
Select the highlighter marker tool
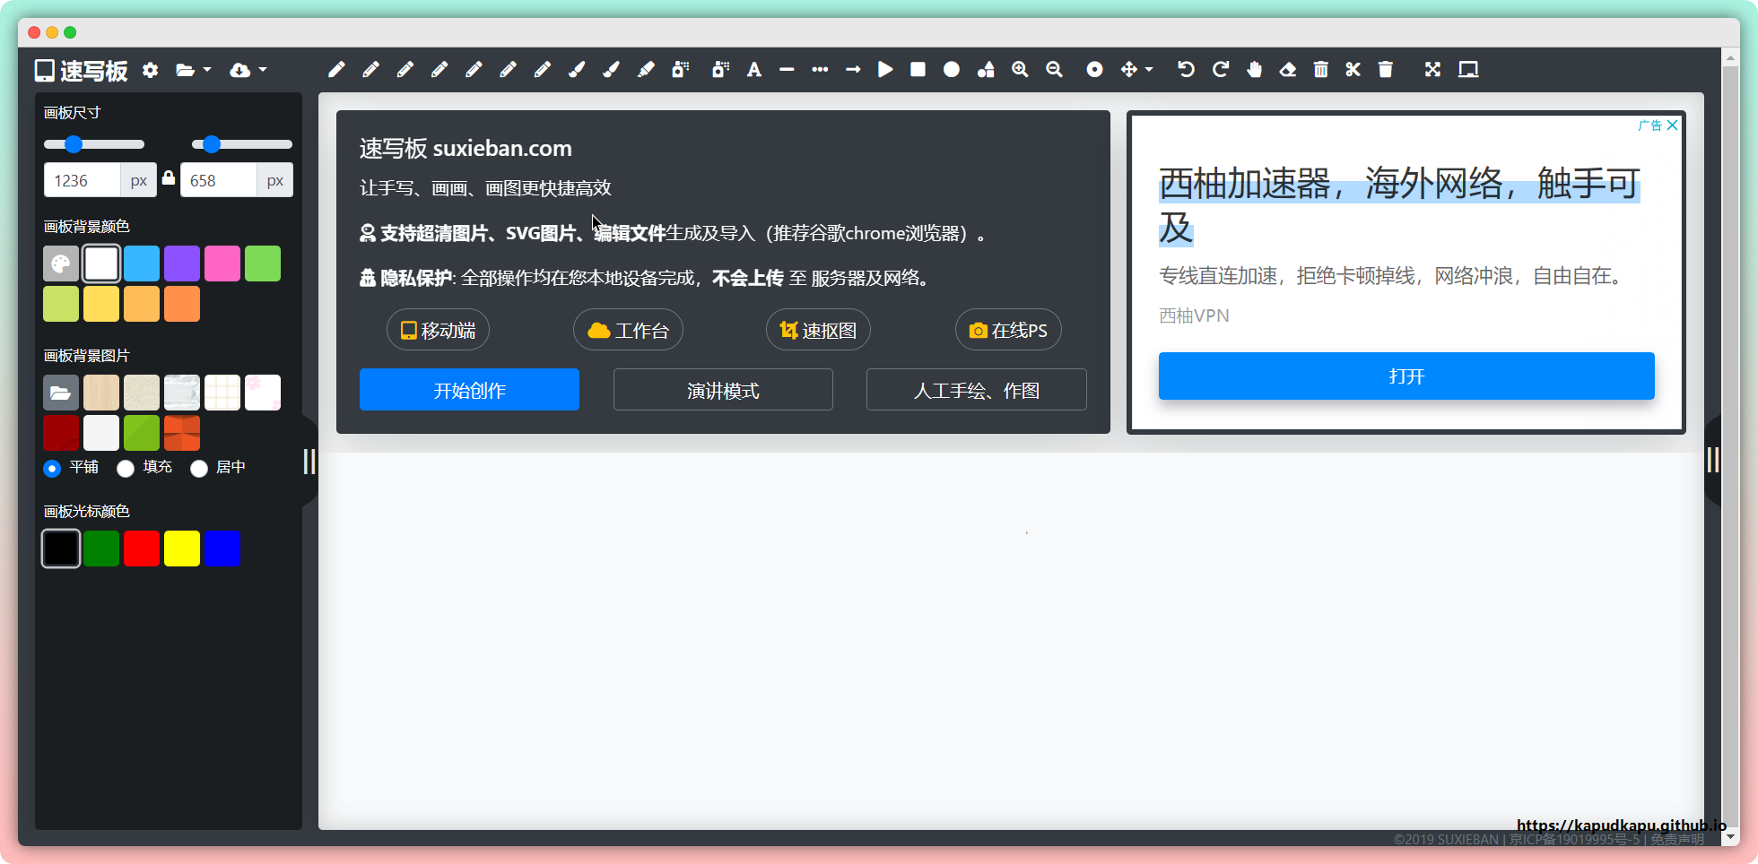[646, 70]
